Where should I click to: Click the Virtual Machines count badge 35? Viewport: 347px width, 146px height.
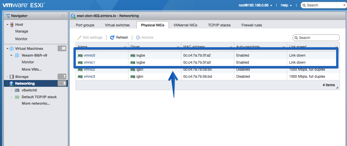click(x=62, y=49)
